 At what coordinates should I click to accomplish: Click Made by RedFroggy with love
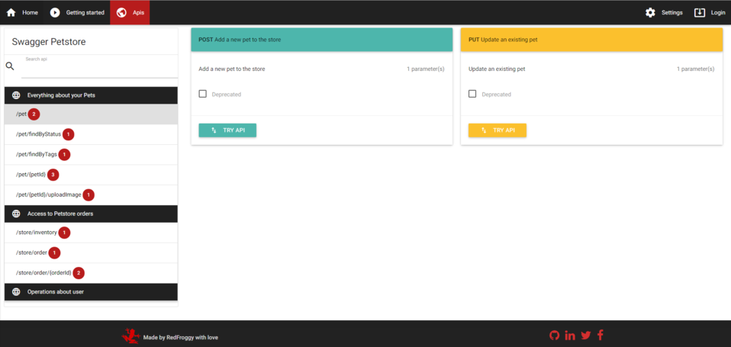coord(180,337)
